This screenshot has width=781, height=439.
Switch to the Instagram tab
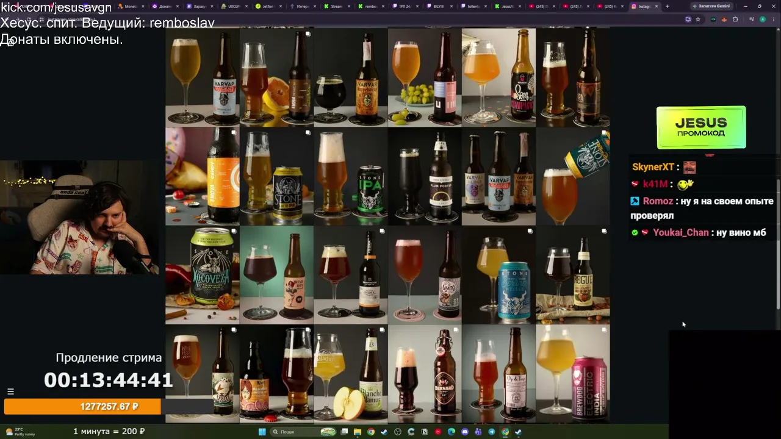tap(646, 6)
